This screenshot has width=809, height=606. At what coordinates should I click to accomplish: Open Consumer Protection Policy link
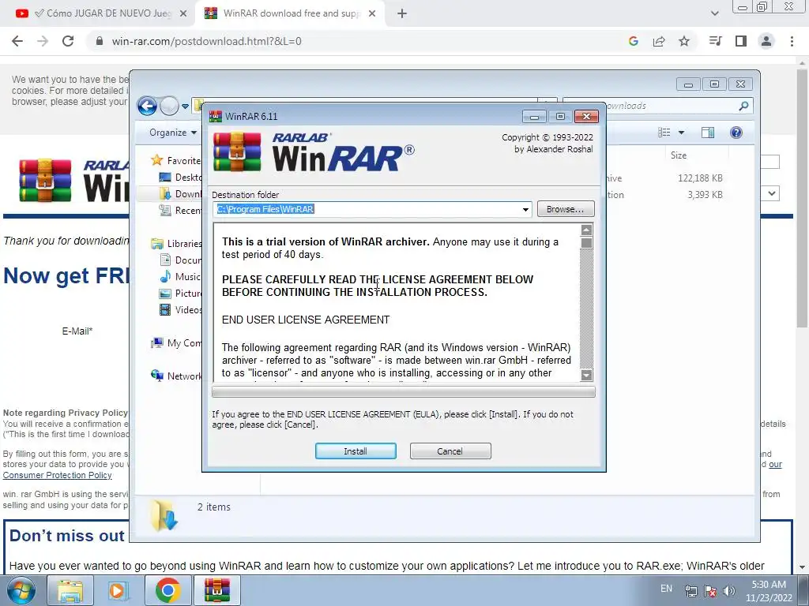point(57,475)
